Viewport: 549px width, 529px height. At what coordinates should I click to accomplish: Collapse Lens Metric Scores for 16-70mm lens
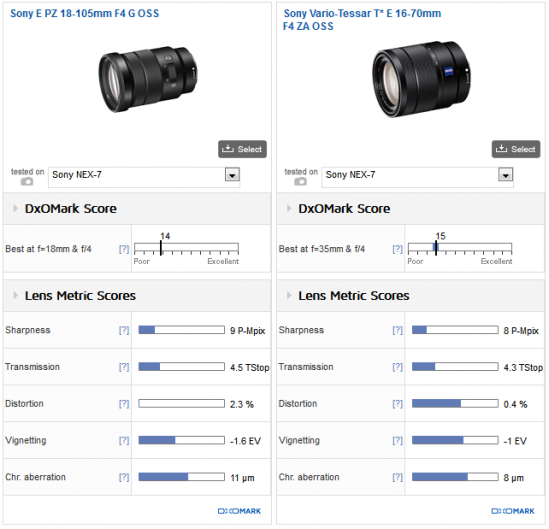pos(289,295)
